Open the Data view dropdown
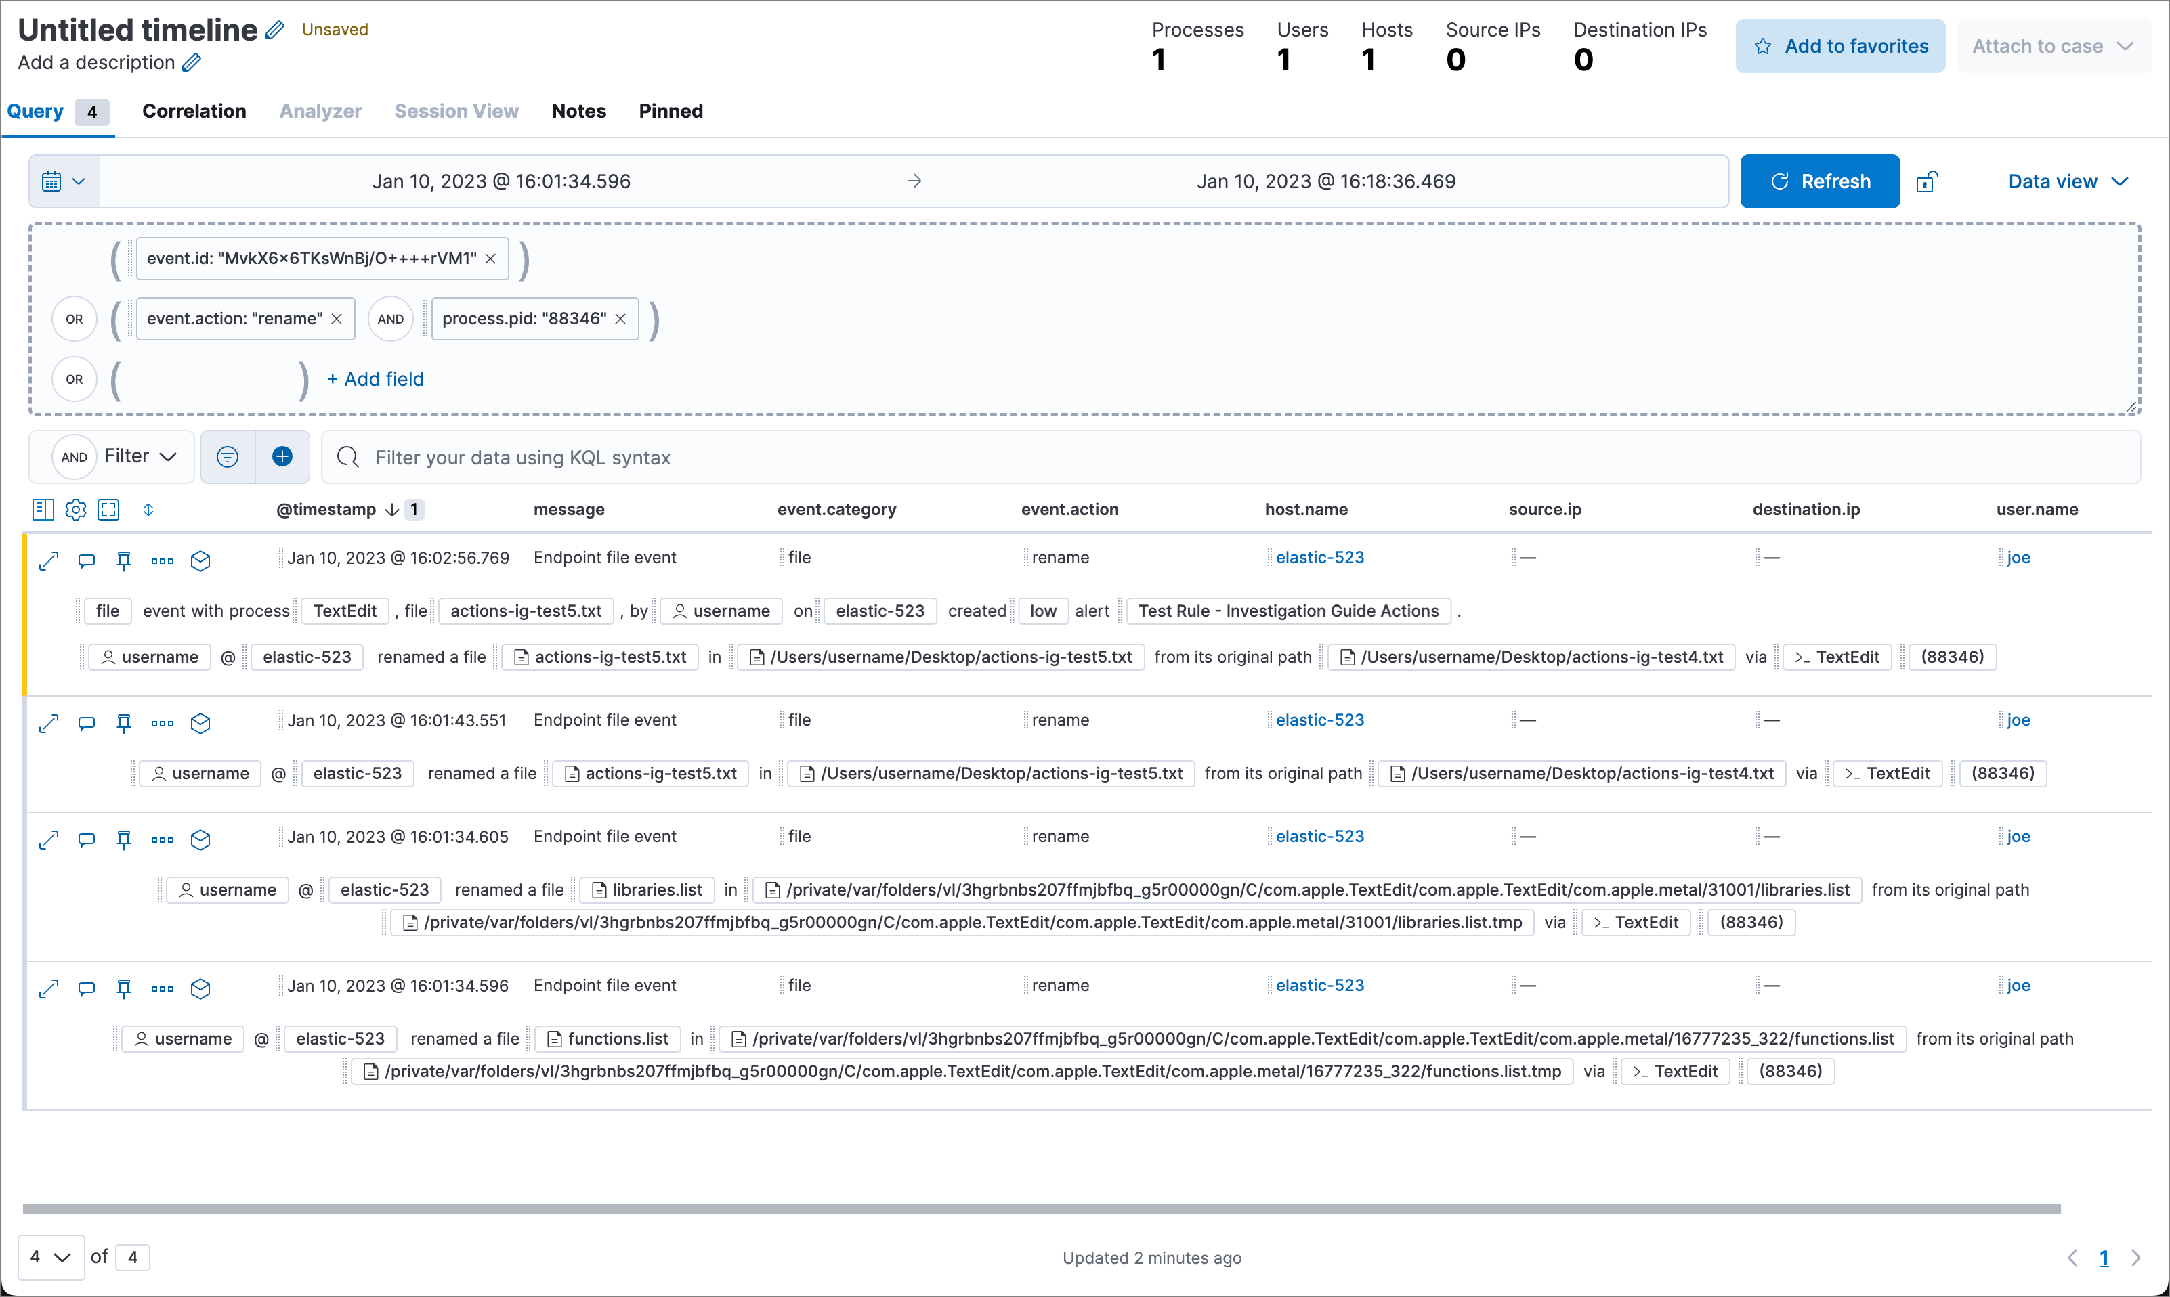This screenshot has width=2170, height=1297. point(2067,181)
